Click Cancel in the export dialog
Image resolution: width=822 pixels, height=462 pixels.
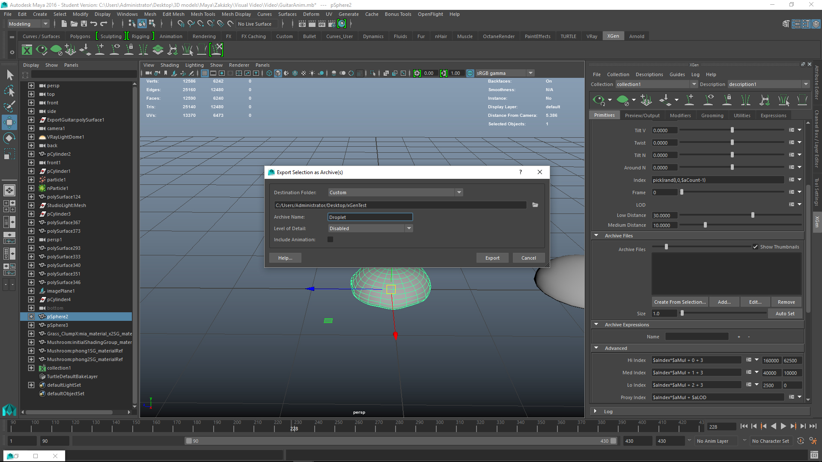tap(528, 258)
